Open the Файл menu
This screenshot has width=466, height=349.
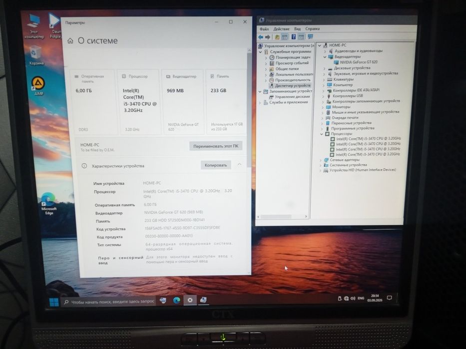point(264,29)
